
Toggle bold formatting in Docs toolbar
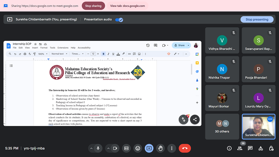click(104, 54)
